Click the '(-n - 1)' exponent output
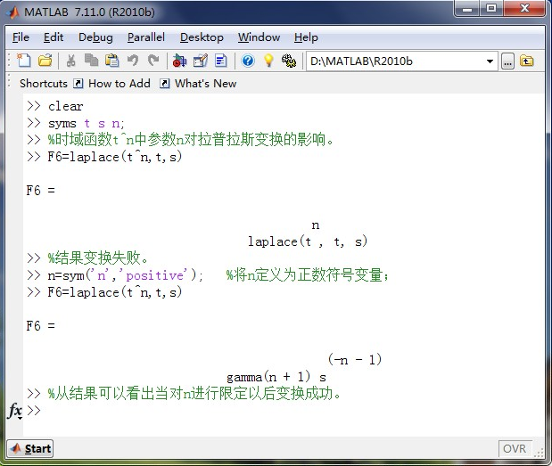The image size is (552, 466). point(355,359)
